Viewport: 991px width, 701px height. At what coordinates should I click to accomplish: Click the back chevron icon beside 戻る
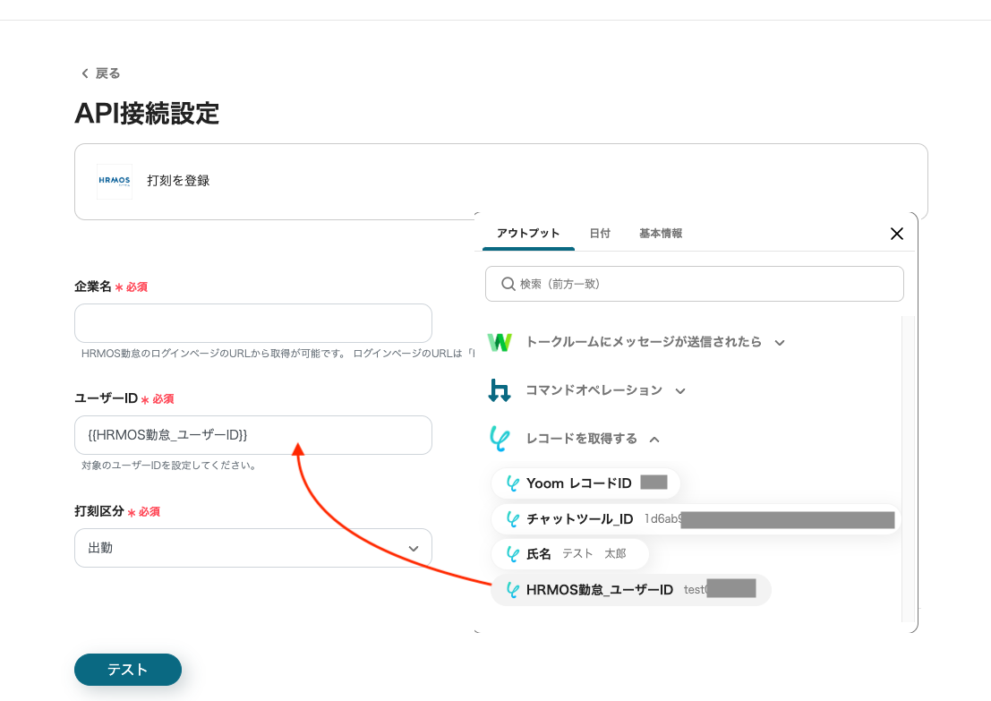85,73
